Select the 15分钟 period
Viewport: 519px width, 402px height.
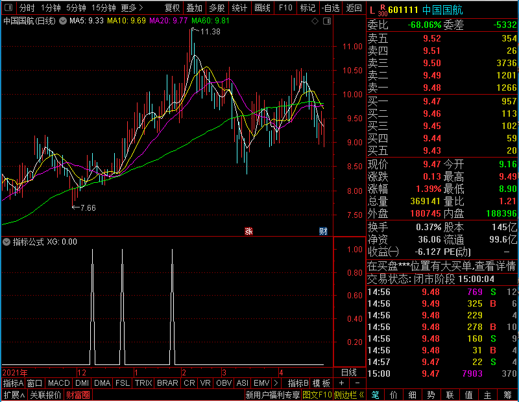pos(104,8)
